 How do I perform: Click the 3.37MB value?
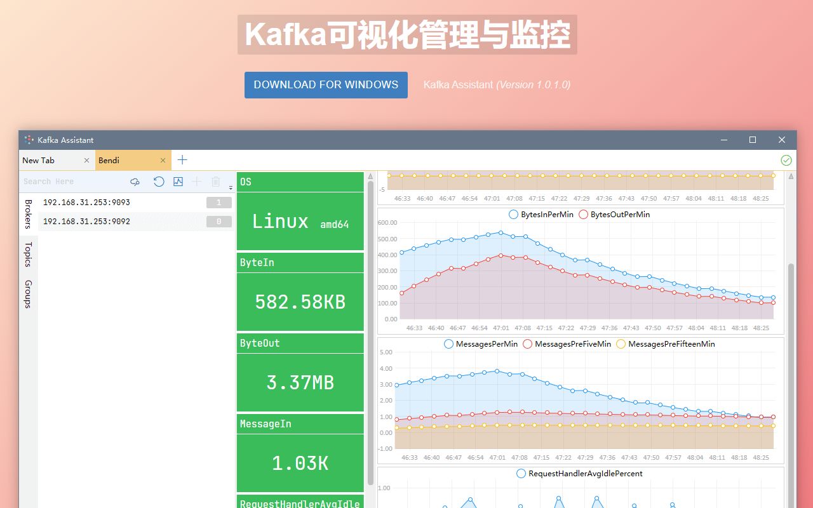tap(300, 383)
